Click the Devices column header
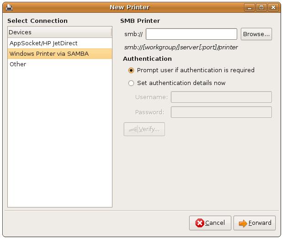This screenshot has width=282, height=239. pos(59,32)
